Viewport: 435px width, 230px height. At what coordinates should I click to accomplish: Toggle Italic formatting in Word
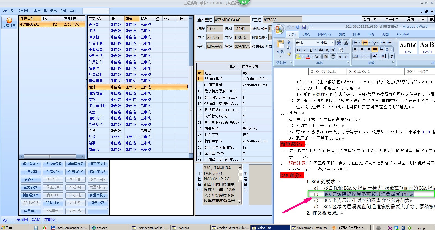pyautogui.click(x=304, y=50)
